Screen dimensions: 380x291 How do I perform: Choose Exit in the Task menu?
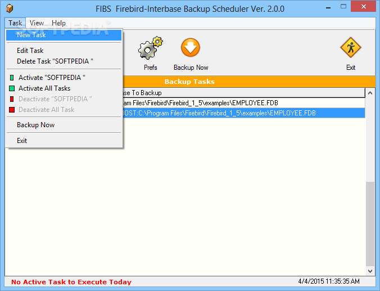[x=64, y=141]
